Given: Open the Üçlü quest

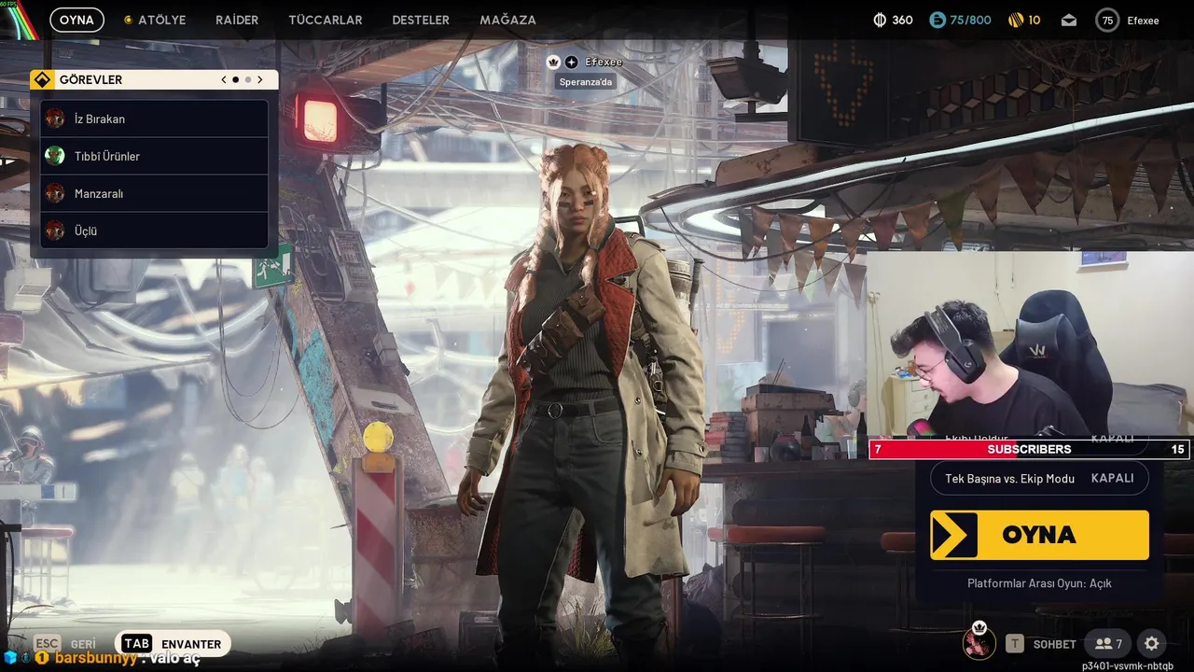Looking at the screenshot, I should (x=154, y=231).
